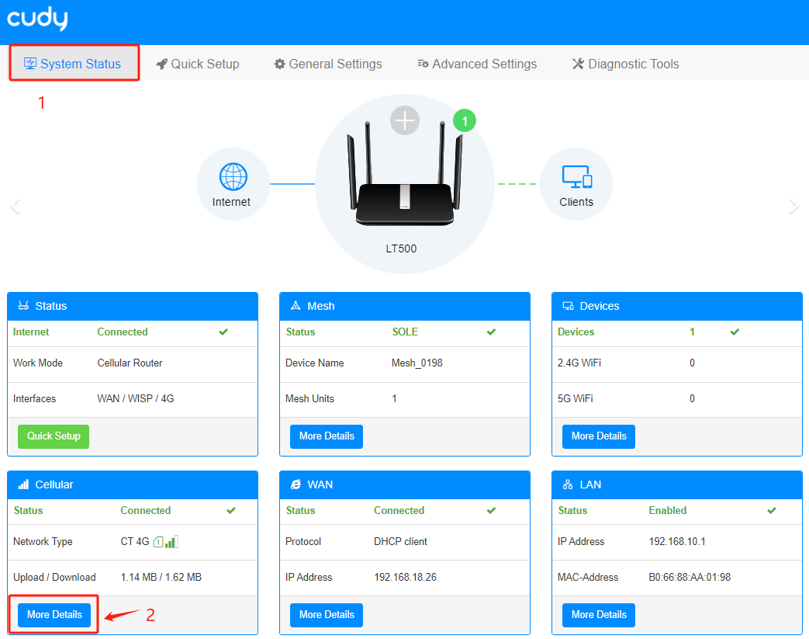Go to next slide with right arrow

793,206
